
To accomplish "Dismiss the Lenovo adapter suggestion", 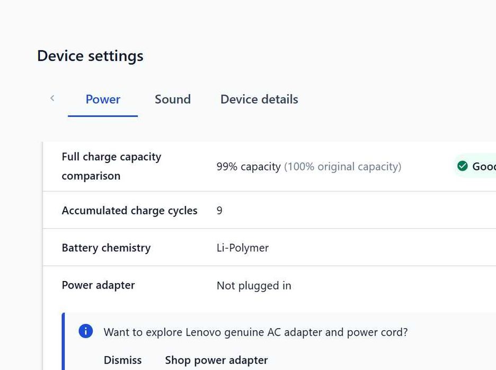I will coord(122,360).
